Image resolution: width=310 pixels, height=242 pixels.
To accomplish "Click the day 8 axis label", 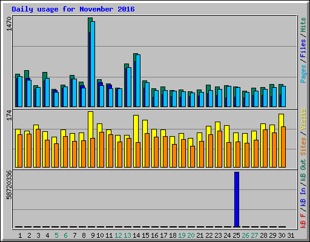I will 84,235.
